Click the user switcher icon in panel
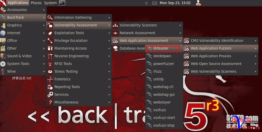Screen dimensions: 262x132 click(199, 3)
